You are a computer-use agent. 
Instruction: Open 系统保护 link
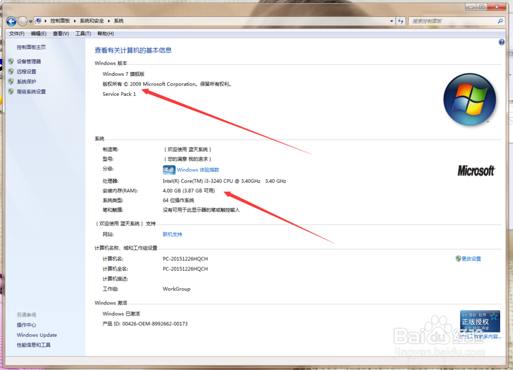(x=27, y=81)
